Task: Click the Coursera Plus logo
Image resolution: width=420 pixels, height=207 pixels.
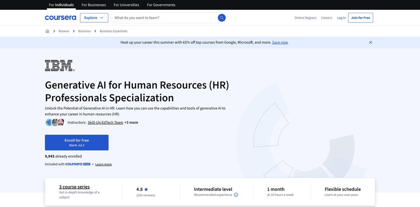Action: tap(78, 164)
